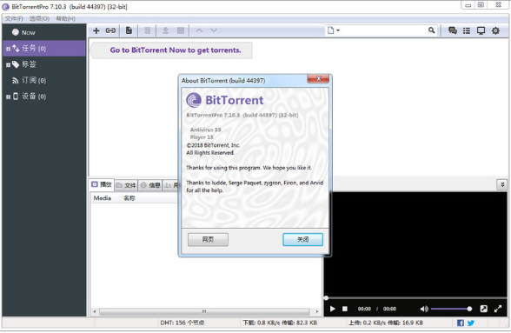Image resolution: width=511 pixels, height=333 pixels.
Task: Click Go to BitTorrent Now banner link
Action: [176, 50]
